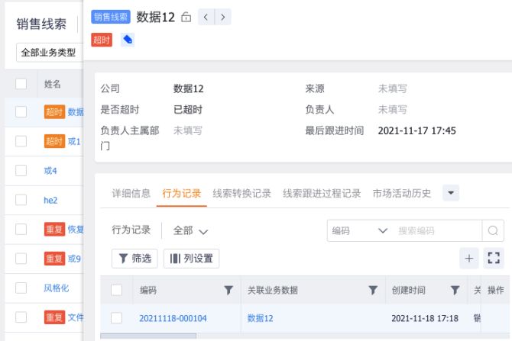The image size is (512, 341).
Task: Open the 编码 search field selector
Action: 359,230
